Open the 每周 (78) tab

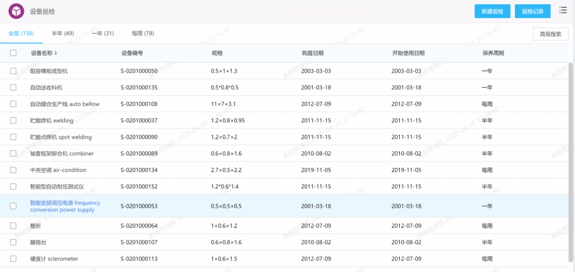143,33
